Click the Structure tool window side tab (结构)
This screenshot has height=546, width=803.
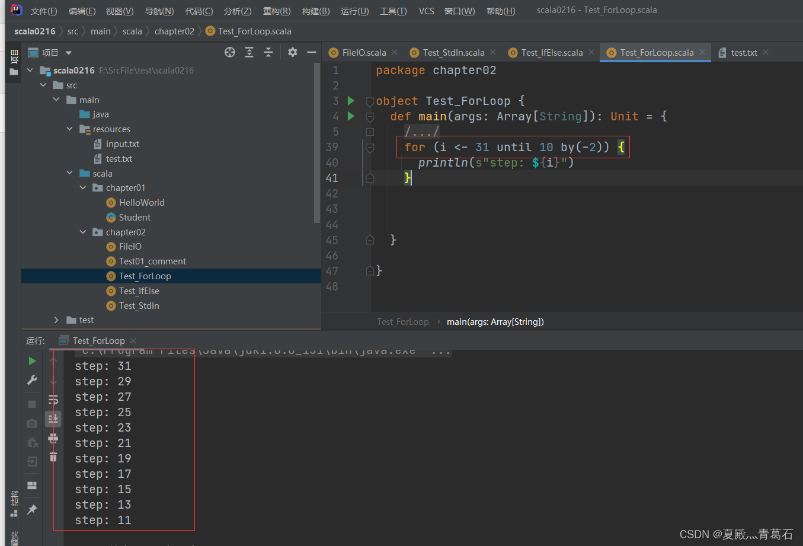pos(14,504)
